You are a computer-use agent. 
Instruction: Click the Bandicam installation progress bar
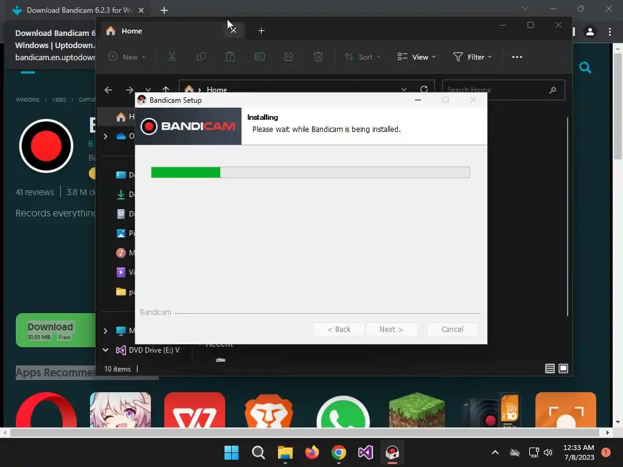310,172
